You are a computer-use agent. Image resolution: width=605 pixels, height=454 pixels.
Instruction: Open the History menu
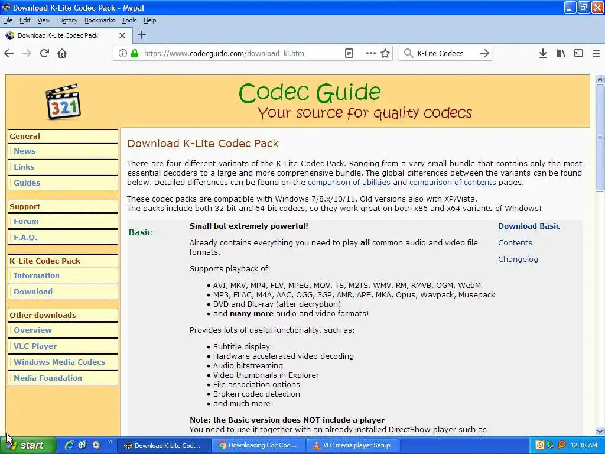67,20
